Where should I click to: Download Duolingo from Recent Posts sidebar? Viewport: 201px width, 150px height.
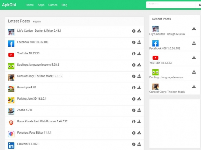[x=194, y=72]
